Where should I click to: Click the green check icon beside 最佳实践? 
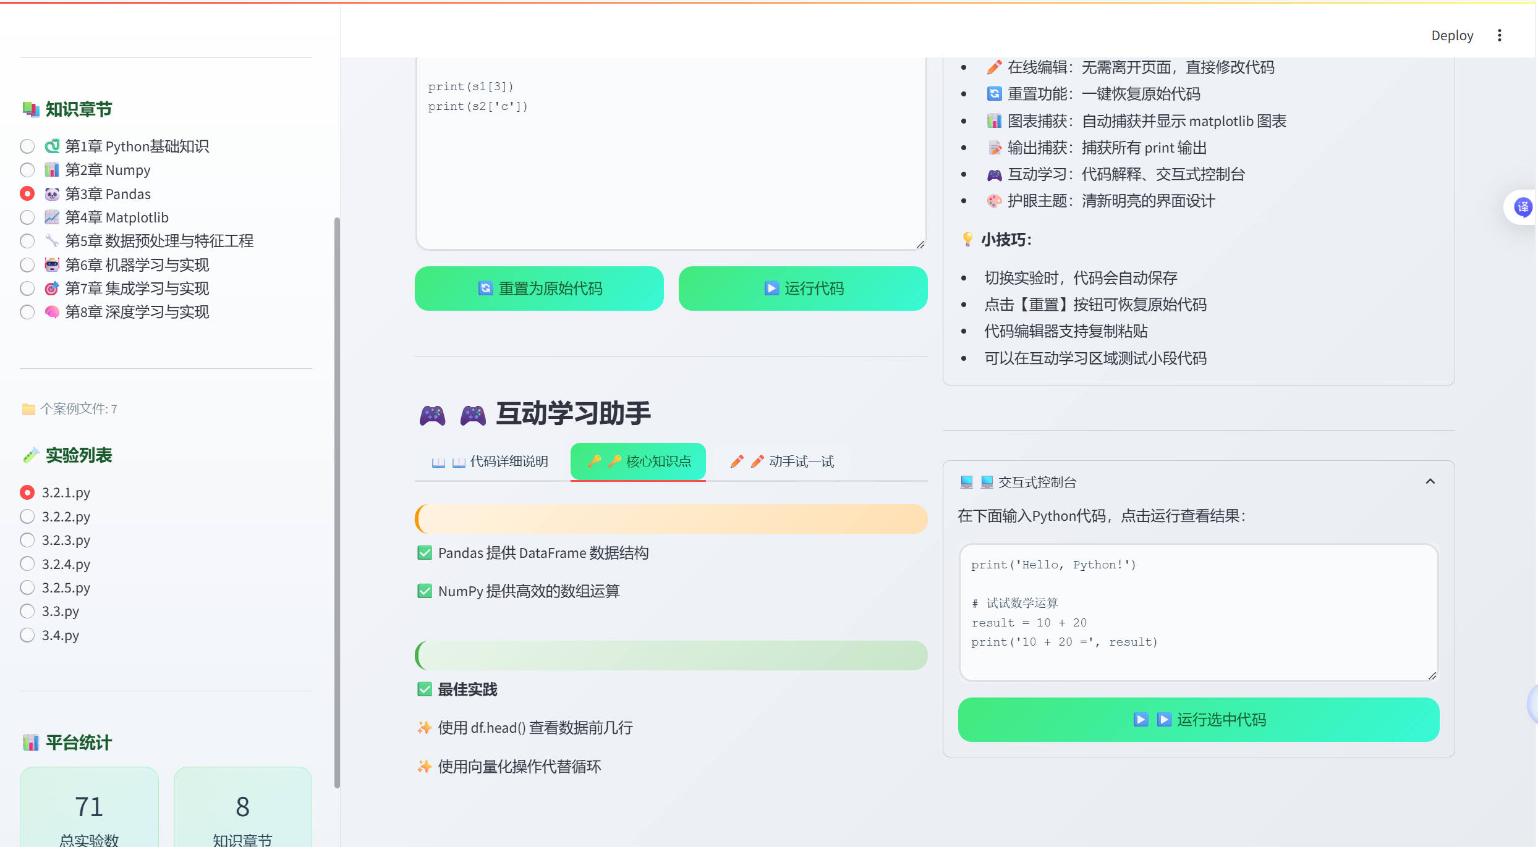pos(425,689)
